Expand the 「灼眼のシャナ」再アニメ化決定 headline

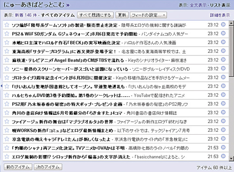click(x=68, y=148)
